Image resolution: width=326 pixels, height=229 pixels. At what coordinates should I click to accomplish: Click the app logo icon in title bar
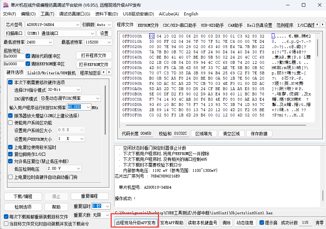click(6, 5)
